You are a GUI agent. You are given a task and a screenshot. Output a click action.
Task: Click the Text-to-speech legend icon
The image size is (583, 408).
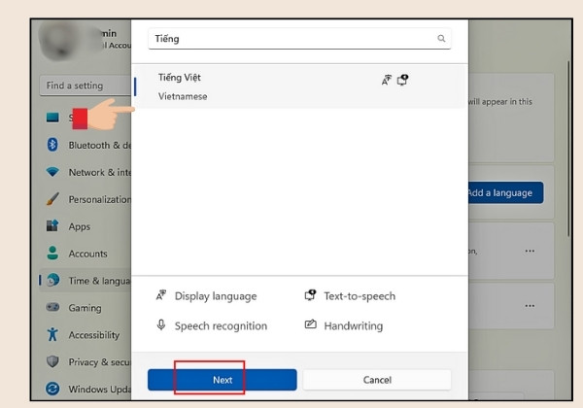[311, 295]
